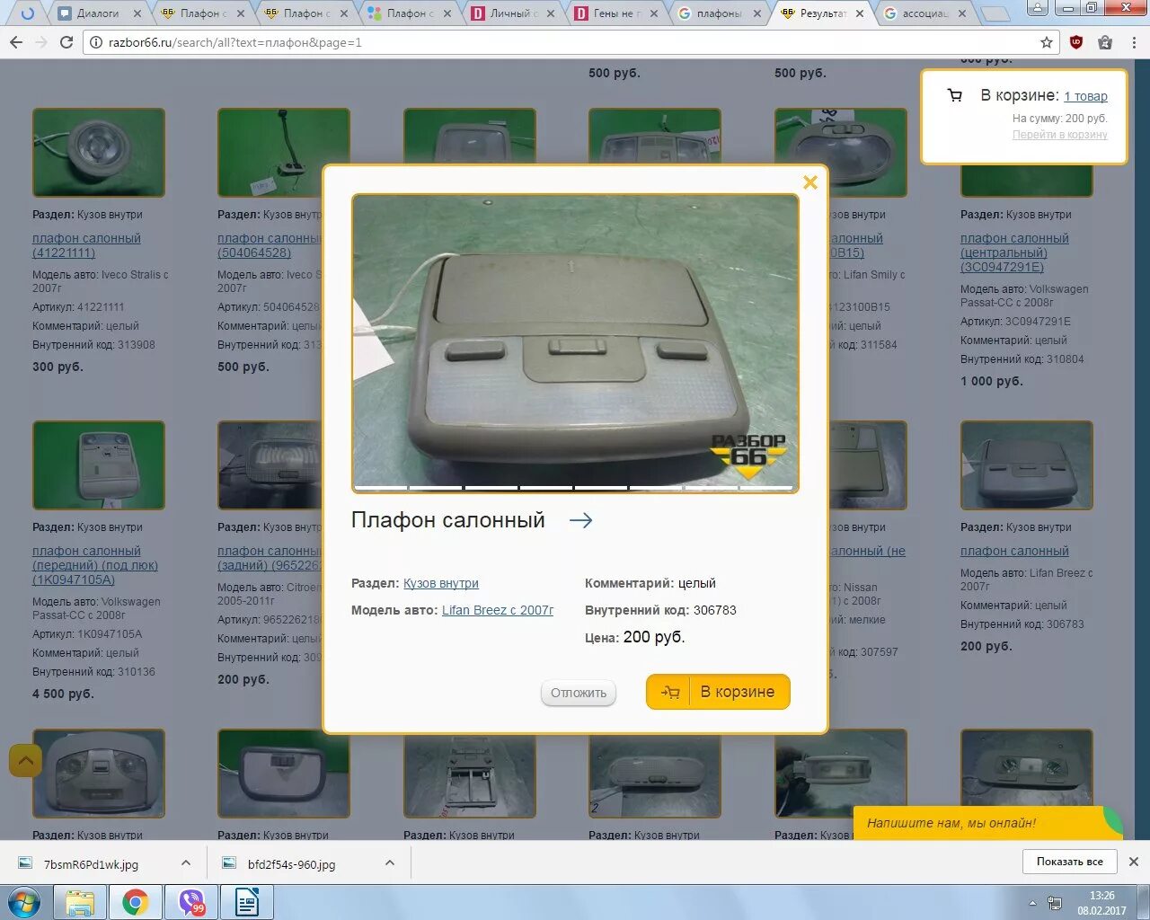1150x920 pixels.
Task: Open the document app in taskbar
Action: point(247,902)
